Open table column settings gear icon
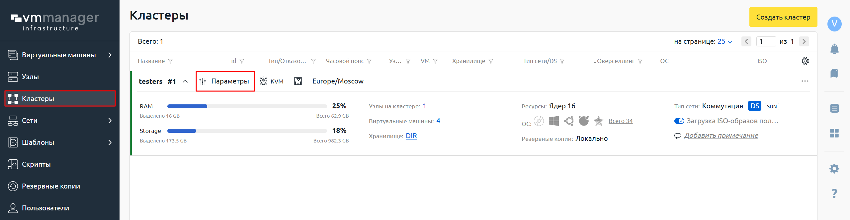Viewport: 850px width, 220px height. (x=806, y=61)
